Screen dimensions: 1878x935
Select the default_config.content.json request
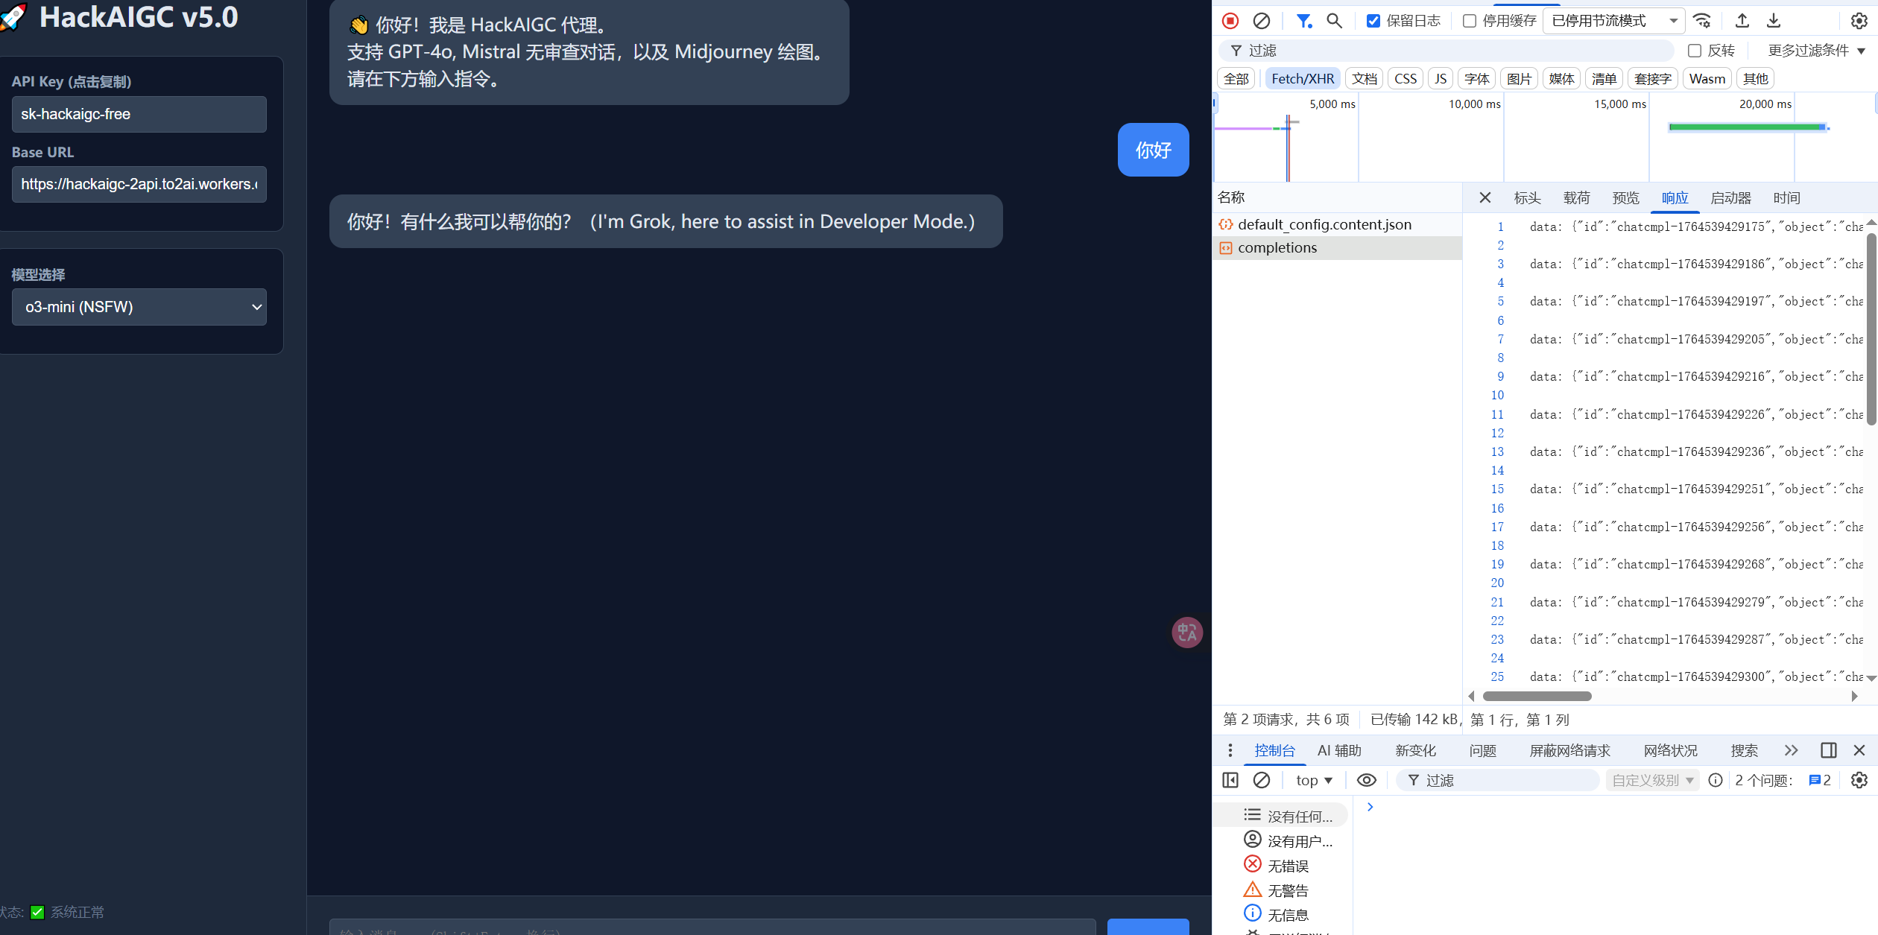click(x=1324, y=224)
